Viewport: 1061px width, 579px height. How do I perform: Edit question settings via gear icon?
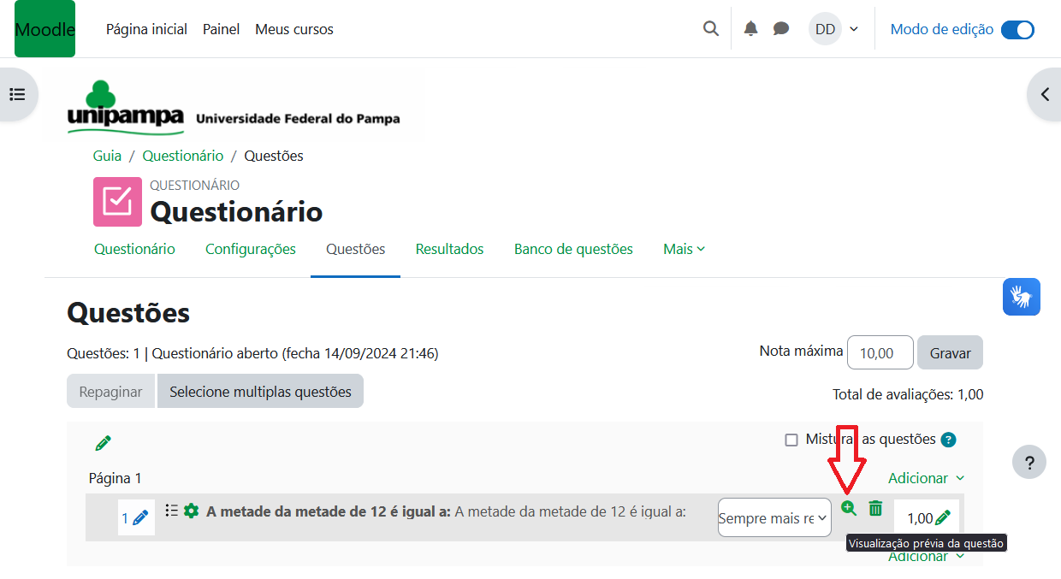[191, 511]
